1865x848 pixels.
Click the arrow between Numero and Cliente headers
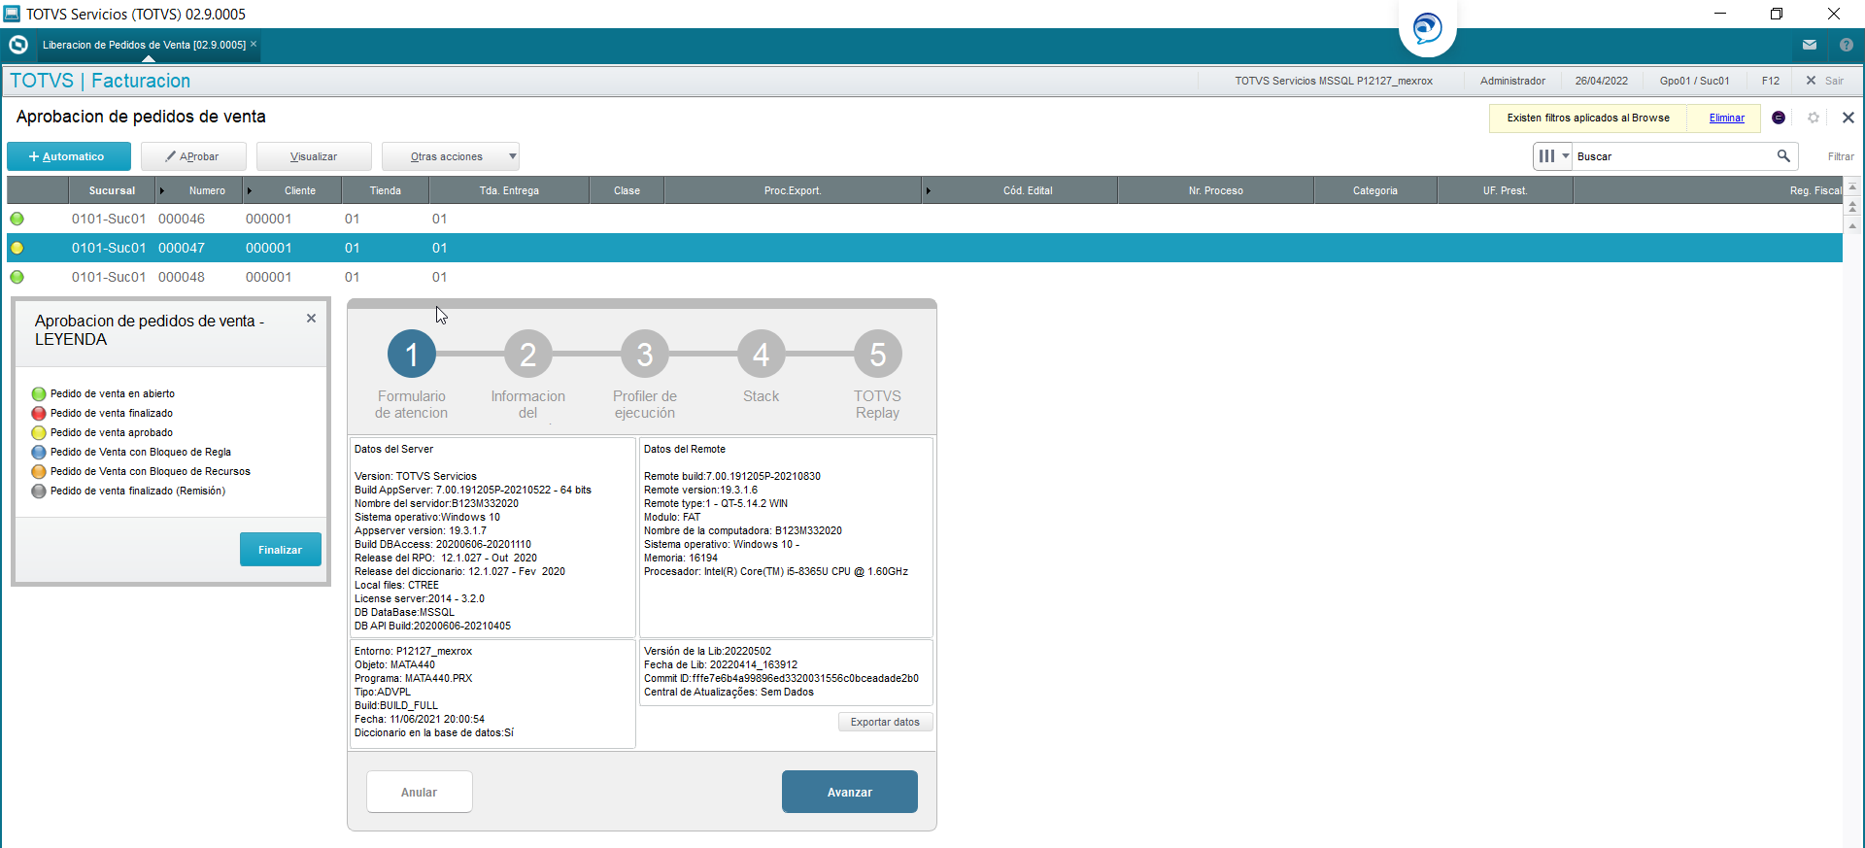[250, 190]
